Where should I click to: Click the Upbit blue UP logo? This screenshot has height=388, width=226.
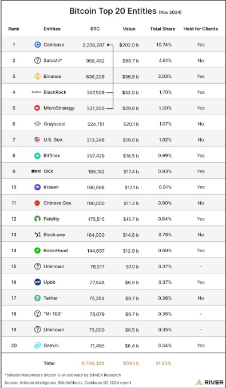tap(37, 282)
